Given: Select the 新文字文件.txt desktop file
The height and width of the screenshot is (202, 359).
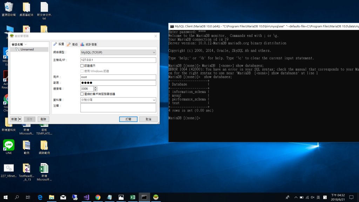Looking at the screenshot, I should tap(44, 11).
